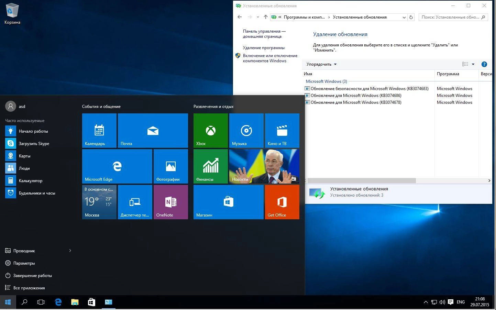Viewport: 496px width, 310px height.
Task: Open File Explorer from the taskbar
Action: (x=75, y=302)
